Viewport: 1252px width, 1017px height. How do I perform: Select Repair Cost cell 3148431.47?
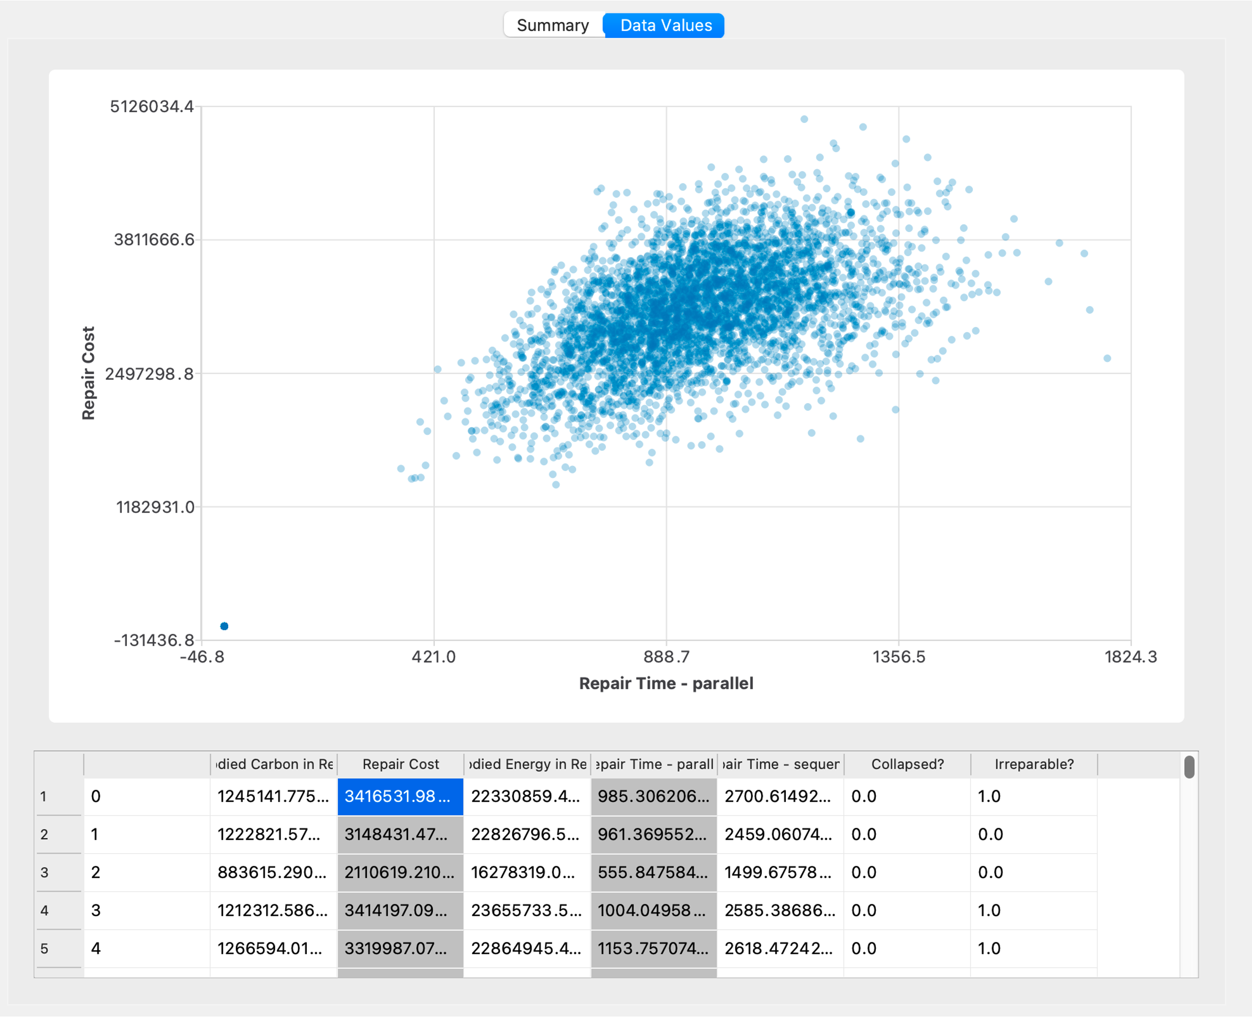[x=400, y=834]
